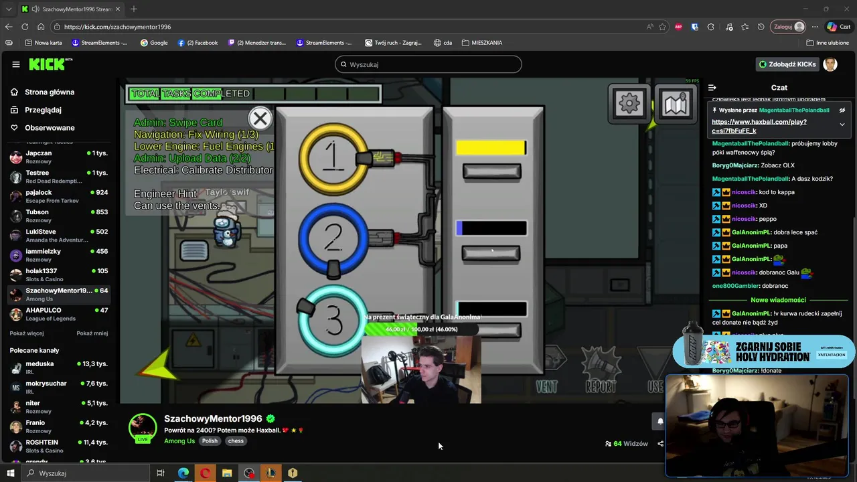Viewport: 857px width, 482px height.
Task: Click the Polish tag
Action: point(210,441)
